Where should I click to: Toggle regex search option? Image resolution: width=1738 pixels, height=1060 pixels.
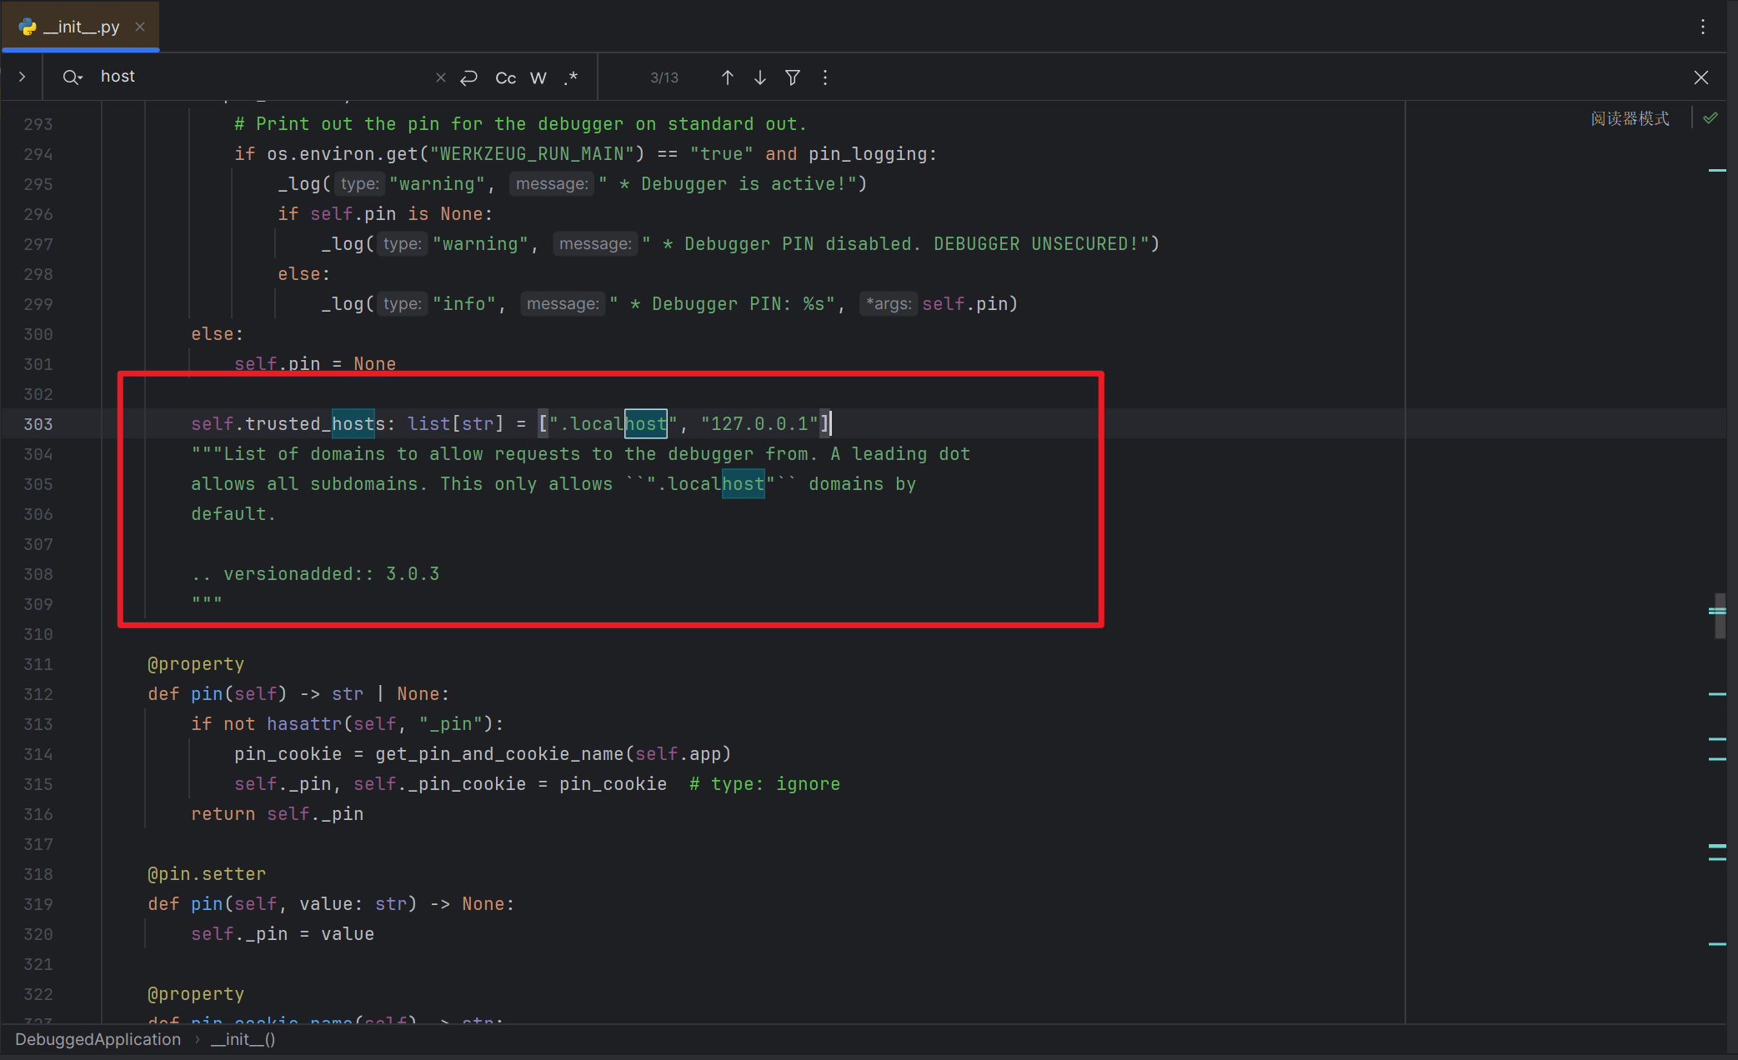tap(571, 77)
